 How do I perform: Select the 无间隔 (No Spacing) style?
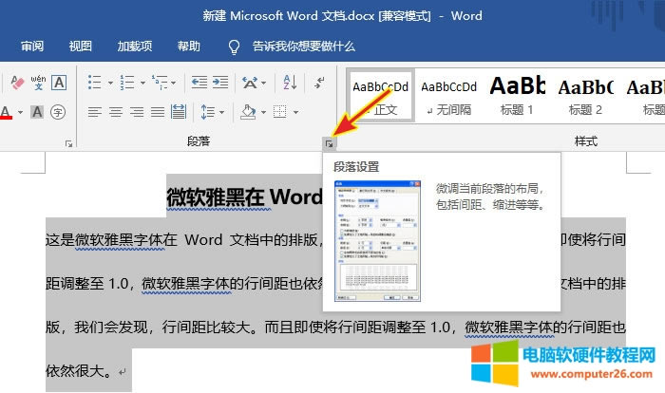coord(448,95)
